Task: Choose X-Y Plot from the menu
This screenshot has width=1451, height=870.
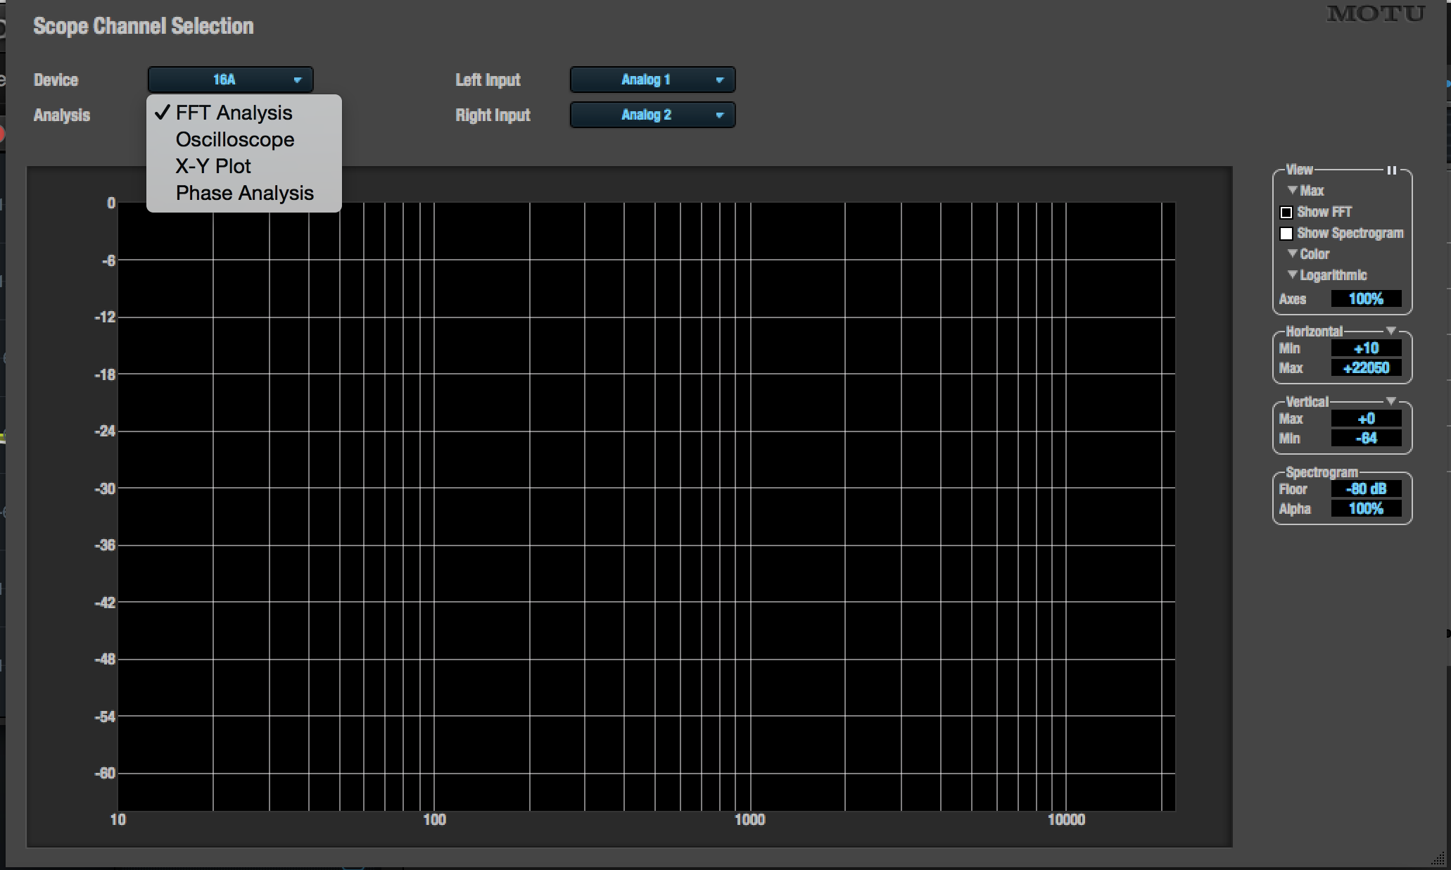Action: [x=213, y=166]
